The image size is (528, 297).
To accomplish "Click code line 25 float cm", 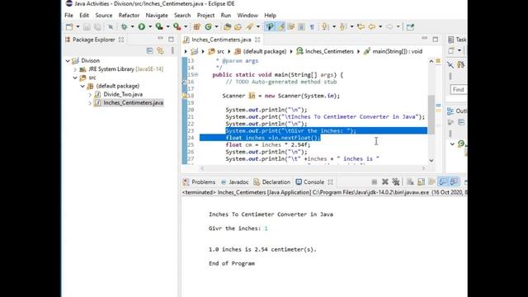I will (x=267, y=145).
